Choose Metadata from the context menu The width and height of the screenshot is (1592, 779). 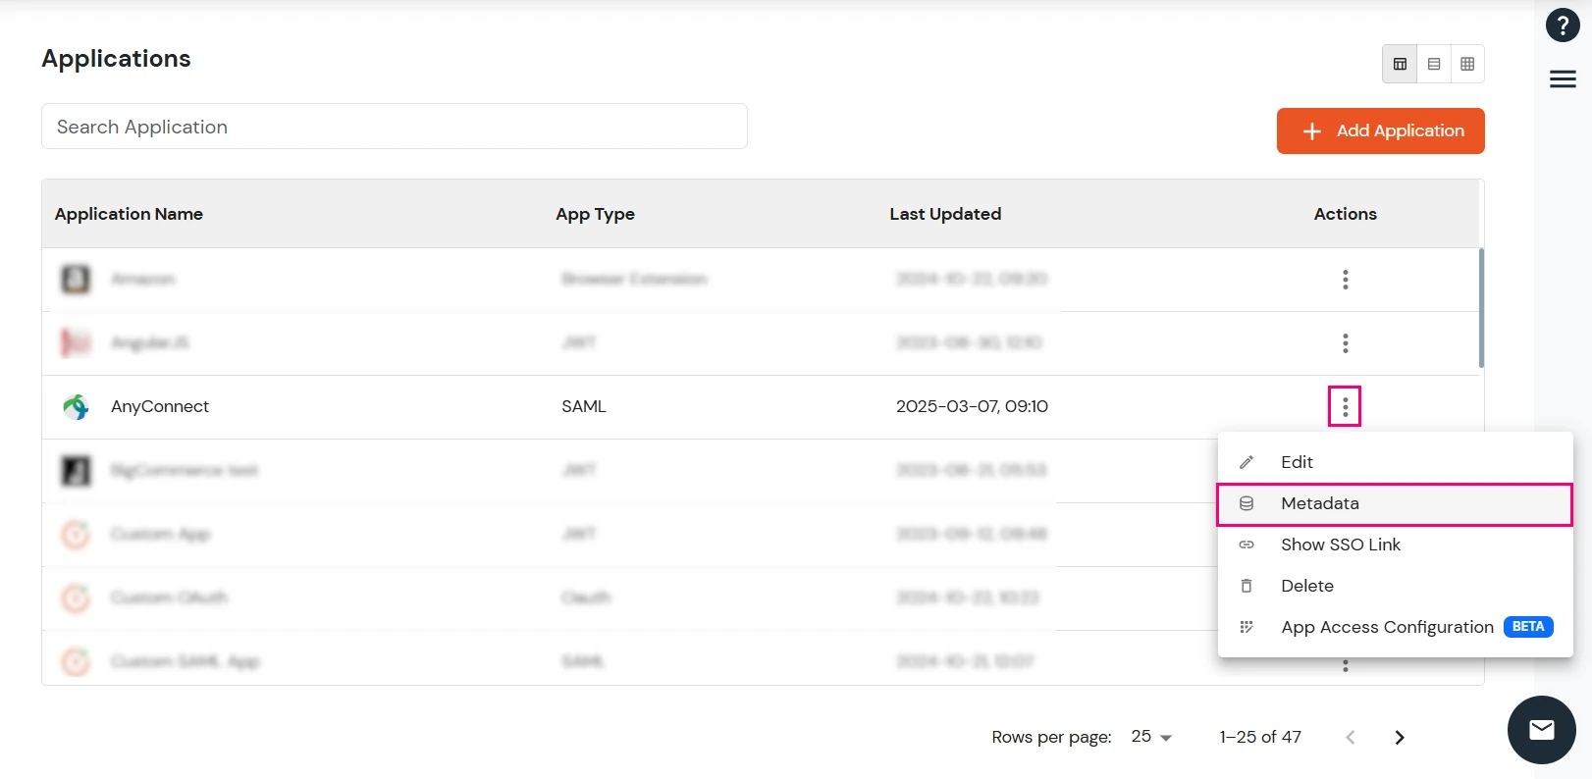(1395, 503)
